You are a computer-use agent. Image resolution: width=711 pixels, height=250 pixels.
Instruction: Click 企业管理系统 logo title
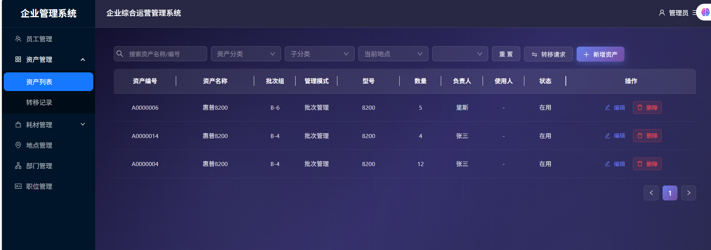point(49,13)
